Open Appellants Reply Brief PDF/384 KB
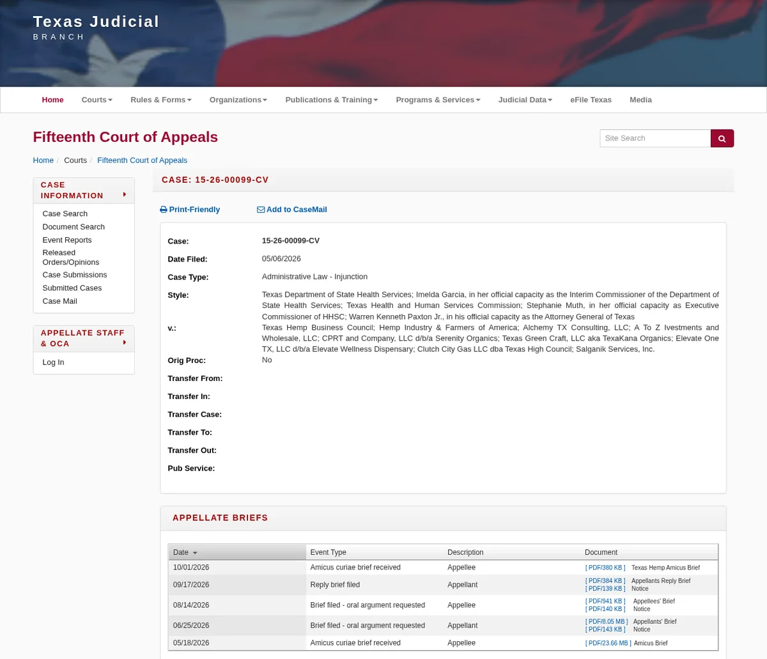The height and width of the screenshot is (659, 767). coord(605,581)
